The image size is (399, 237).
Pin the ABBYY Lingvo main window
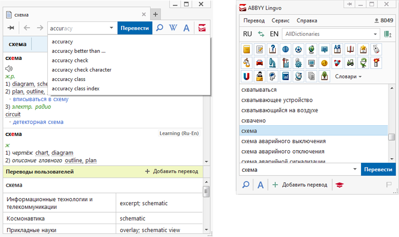click(350, 4)
